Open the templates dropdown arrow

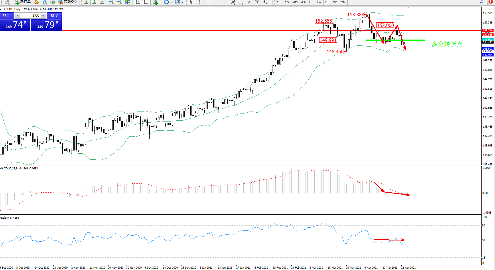[182, 2]
